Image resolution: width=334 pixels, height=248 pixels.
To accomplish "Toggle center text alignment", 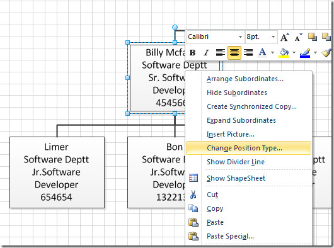I will click(234, 52).
